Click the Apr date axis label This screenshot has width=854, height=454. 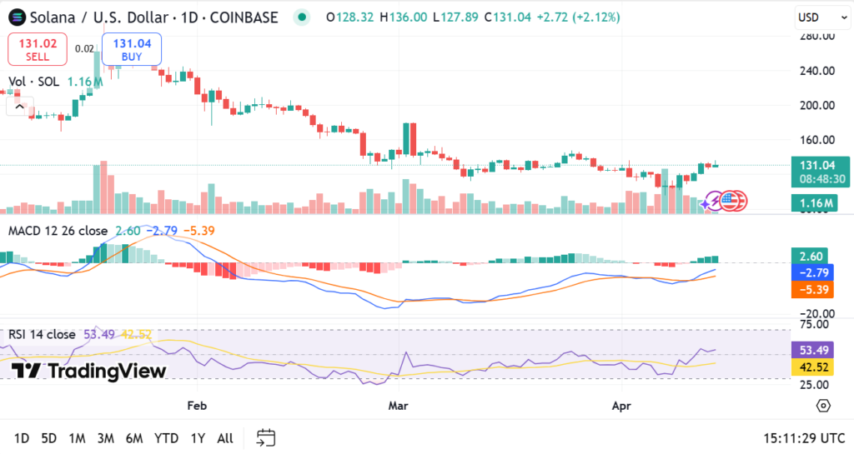click(x=621, y=406)
